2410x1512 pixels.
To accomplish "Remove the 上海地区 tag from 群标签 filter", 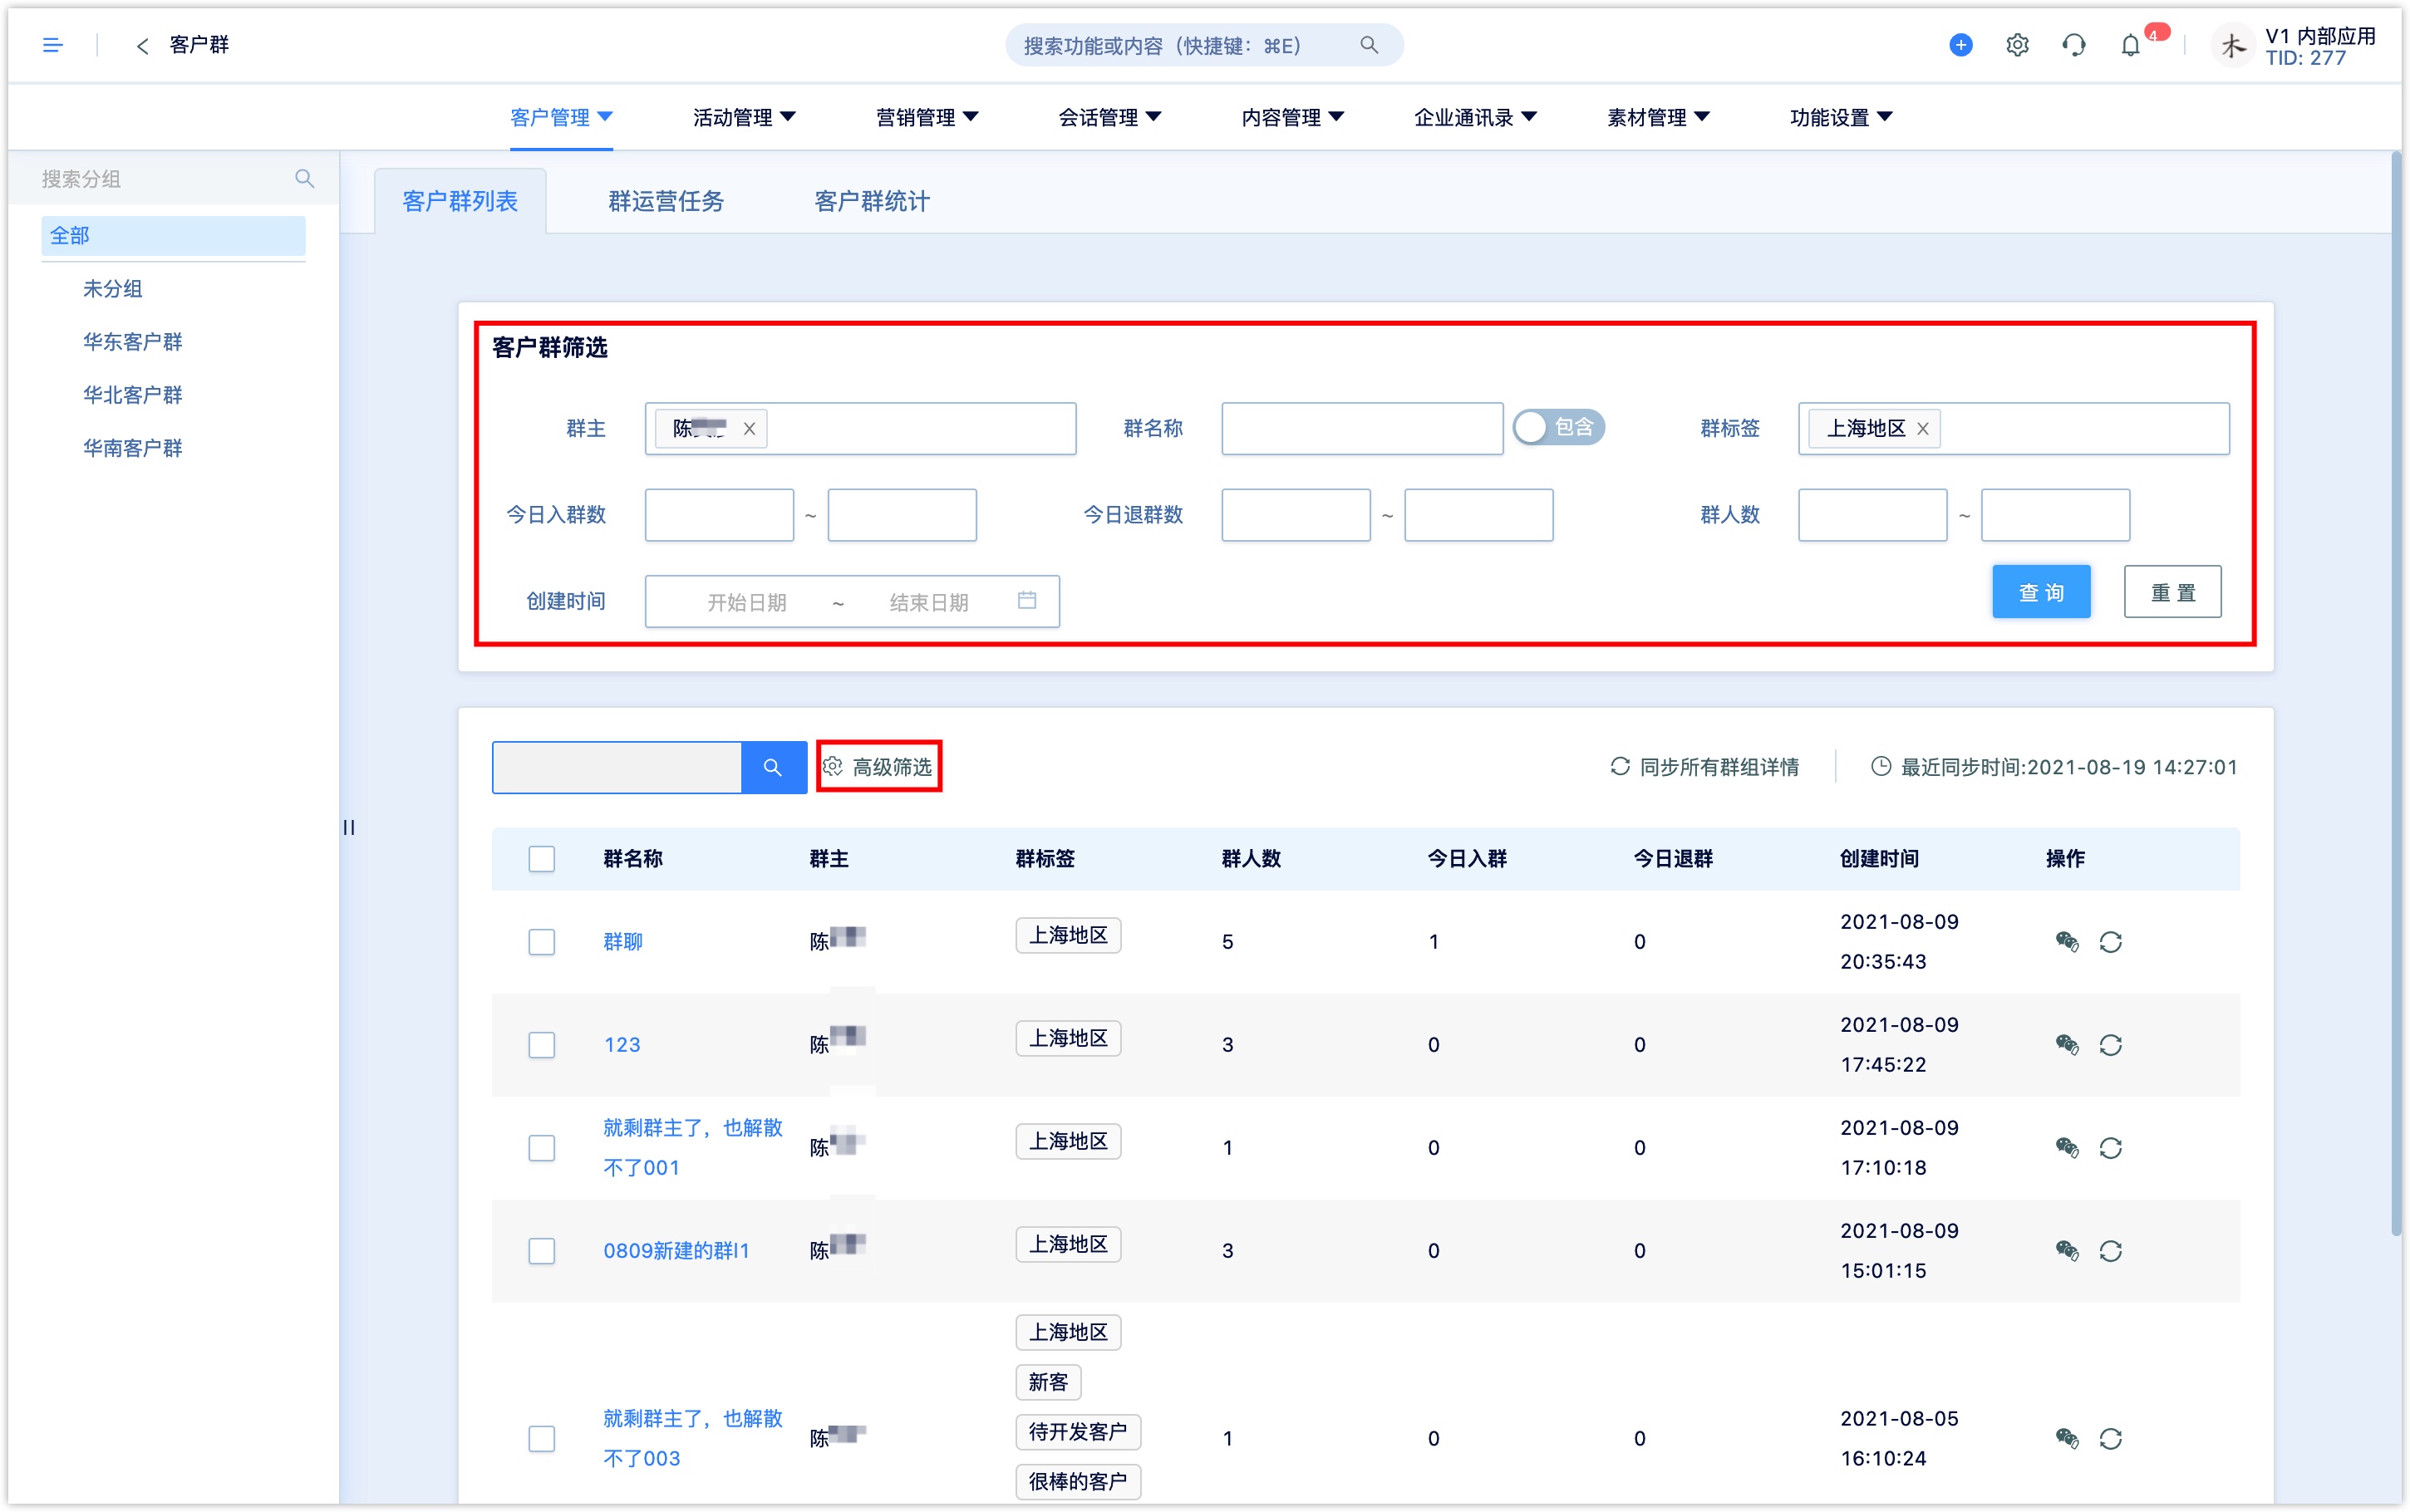I will point(1922,428).
